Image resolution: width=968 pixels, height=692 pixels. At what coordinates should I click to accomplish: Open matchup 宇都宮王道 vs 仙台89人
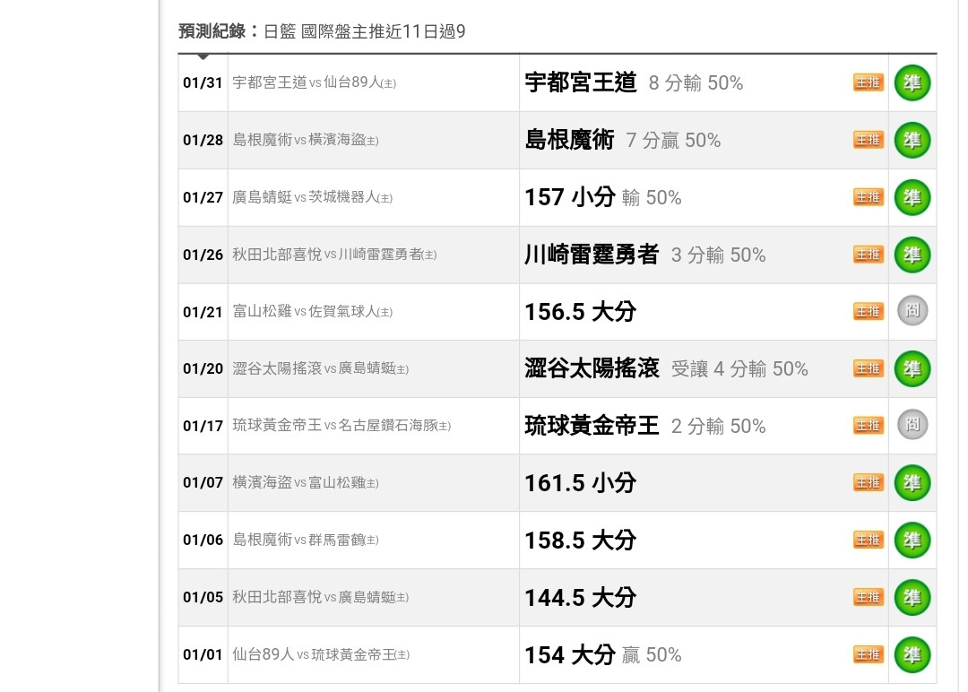point(314,83)
